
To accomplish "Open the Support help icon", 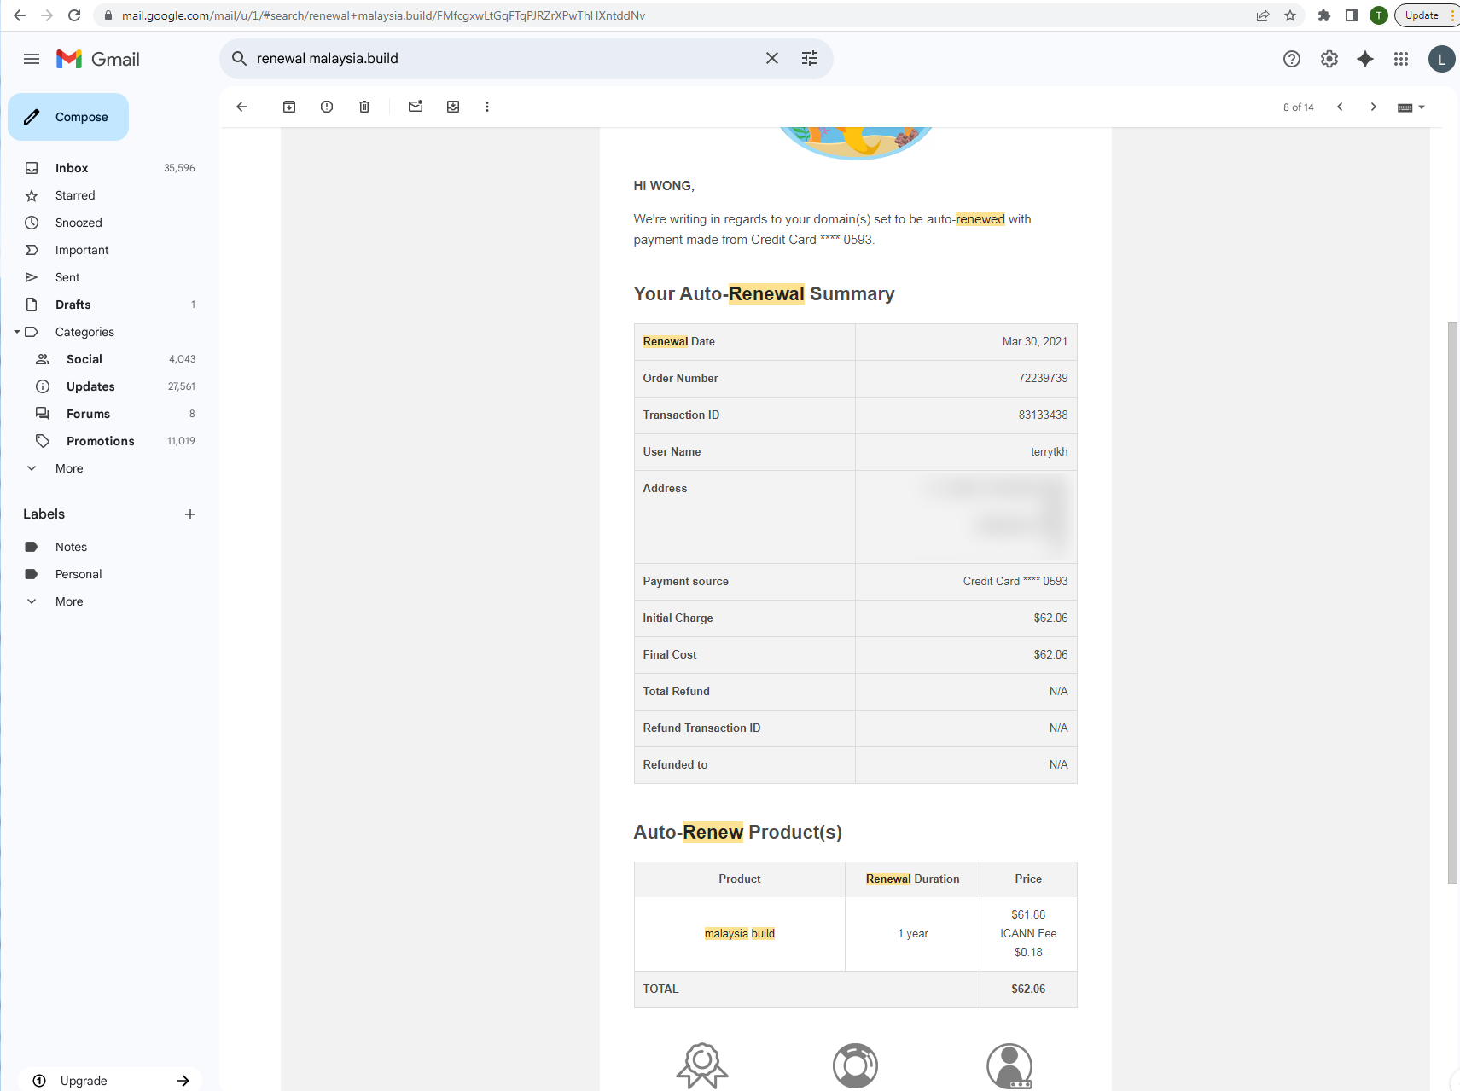I will click(1292, 59).
